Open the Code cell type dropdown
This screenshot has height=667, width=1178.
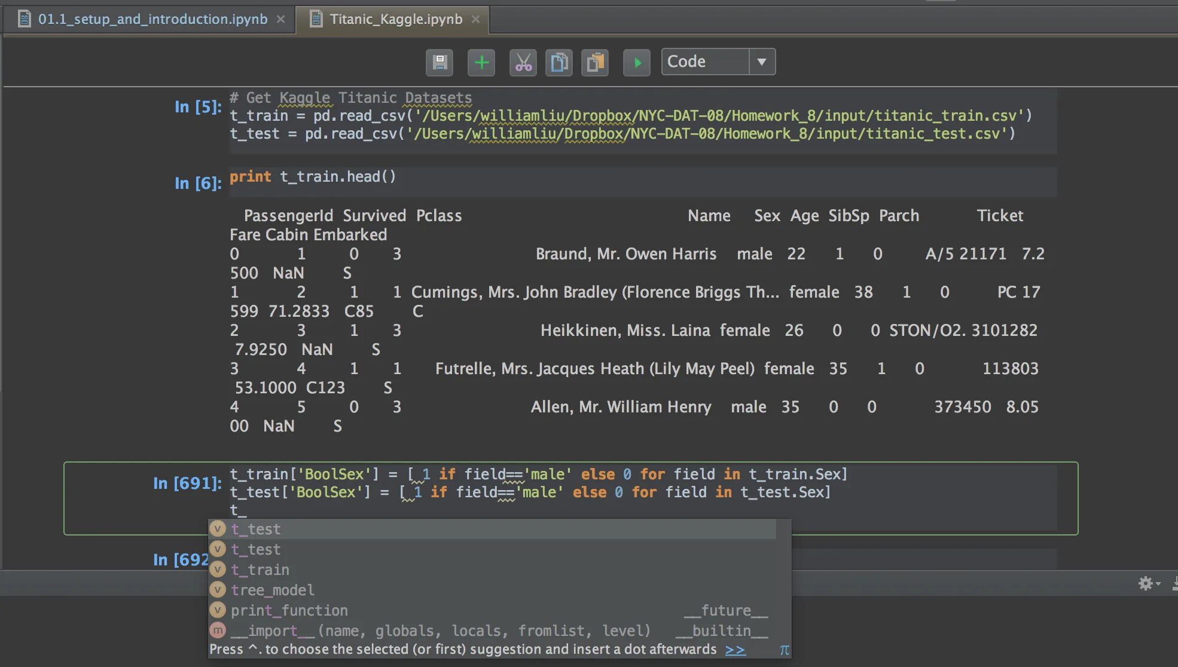click(705, 62)
